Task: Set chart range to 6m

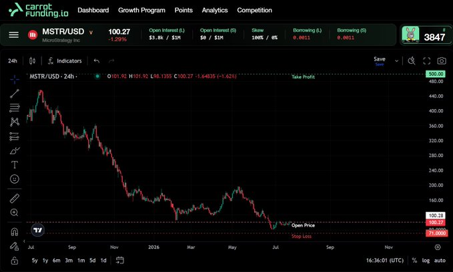Action: coord(57,261)
